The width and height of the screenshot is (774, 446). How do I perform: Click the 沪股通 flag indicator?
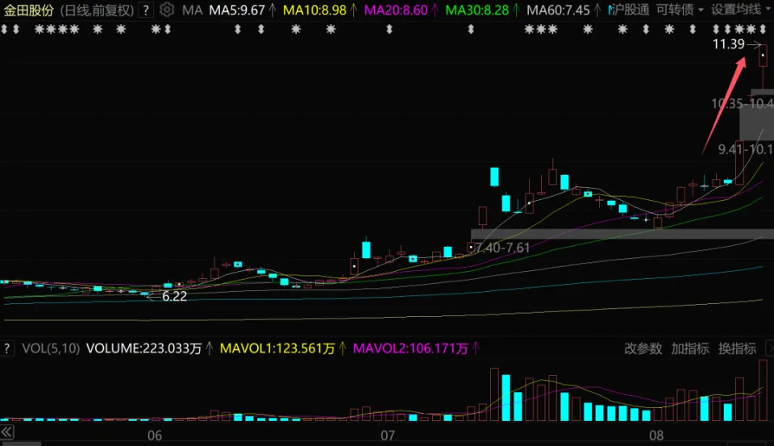tap(628, 10)
